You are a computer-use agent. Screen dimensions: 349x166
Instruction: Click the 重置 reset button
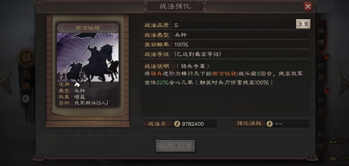click(303, 24)
